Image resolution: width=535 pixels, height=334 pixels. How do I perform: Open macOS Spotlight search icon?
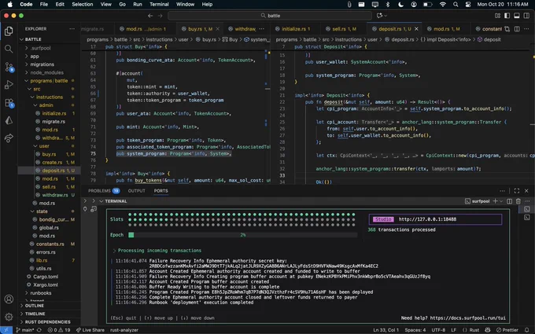(456, 5)
